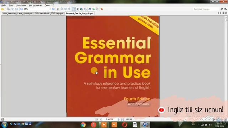228x128 pixels.
Task: Open the Вид menu
Action: [x=11, y=5]
